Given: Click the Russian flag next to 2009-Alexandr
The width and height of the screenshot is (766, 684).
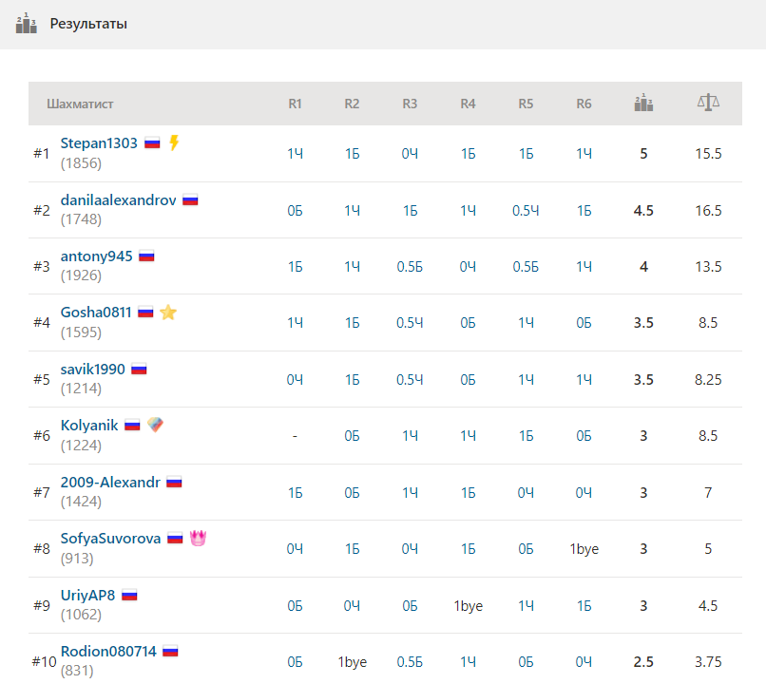Looking at the screenshot, I should pyautogui.click(x=174, y=483).
